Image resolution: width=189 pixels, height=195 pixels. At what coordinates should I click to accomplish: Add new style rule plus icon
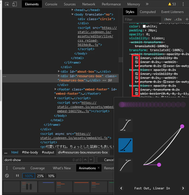[187, 19]
